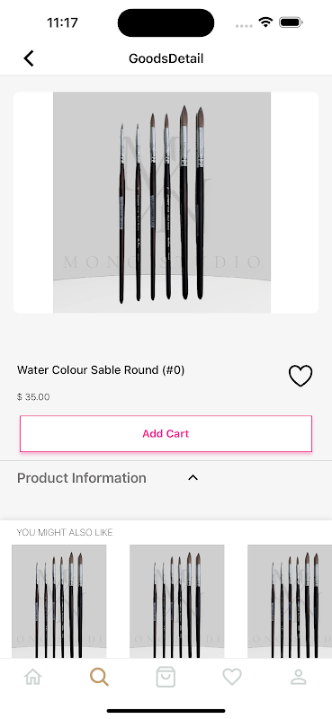The image size is (332, 719).
Task: Go back using the left arrow
Action: coord(29,58)
